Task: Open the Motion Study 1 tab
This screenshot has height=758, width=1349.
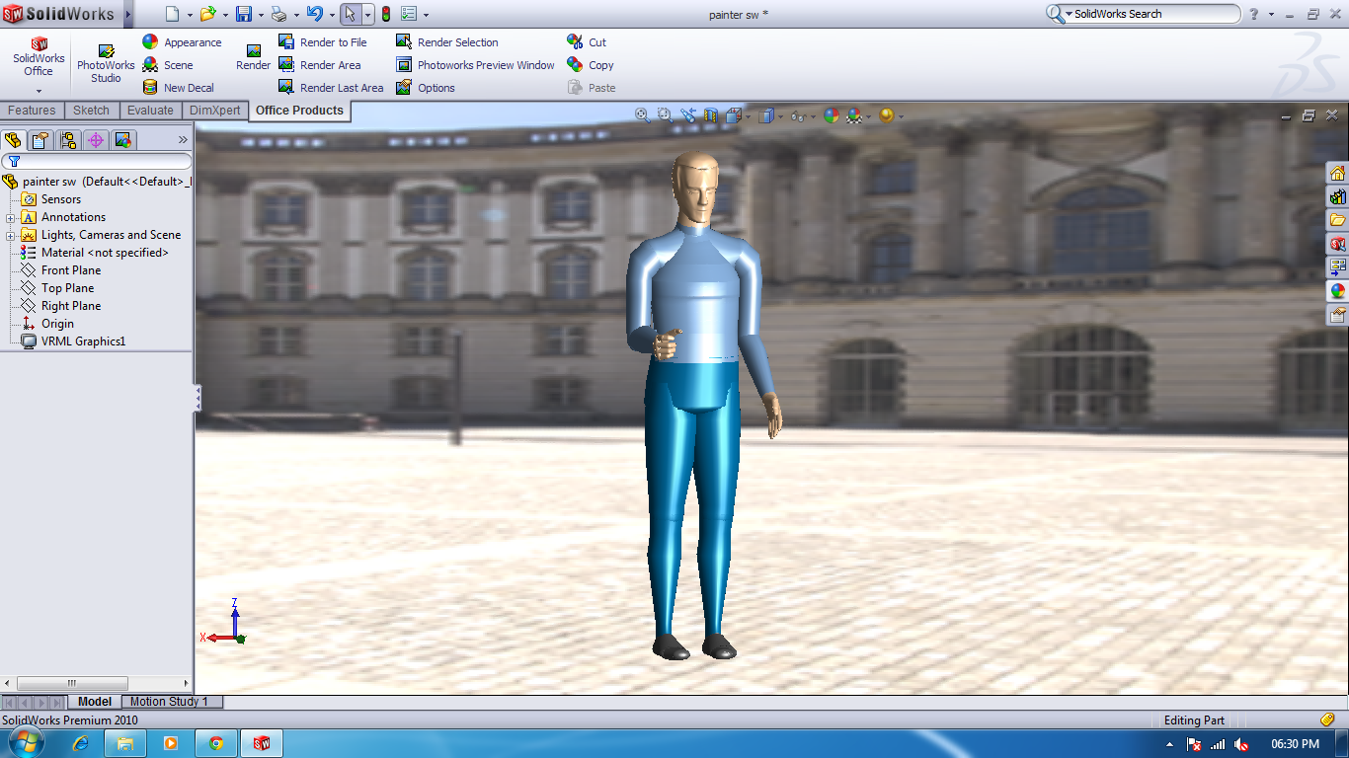Action: (170, 702)
